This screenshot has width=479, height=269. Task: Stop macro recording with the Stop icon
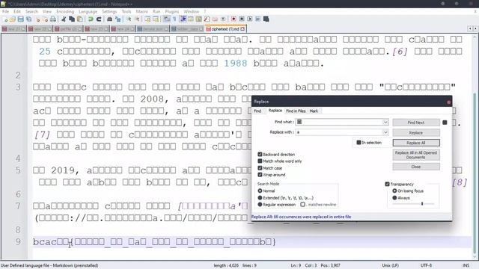point(242,19)
